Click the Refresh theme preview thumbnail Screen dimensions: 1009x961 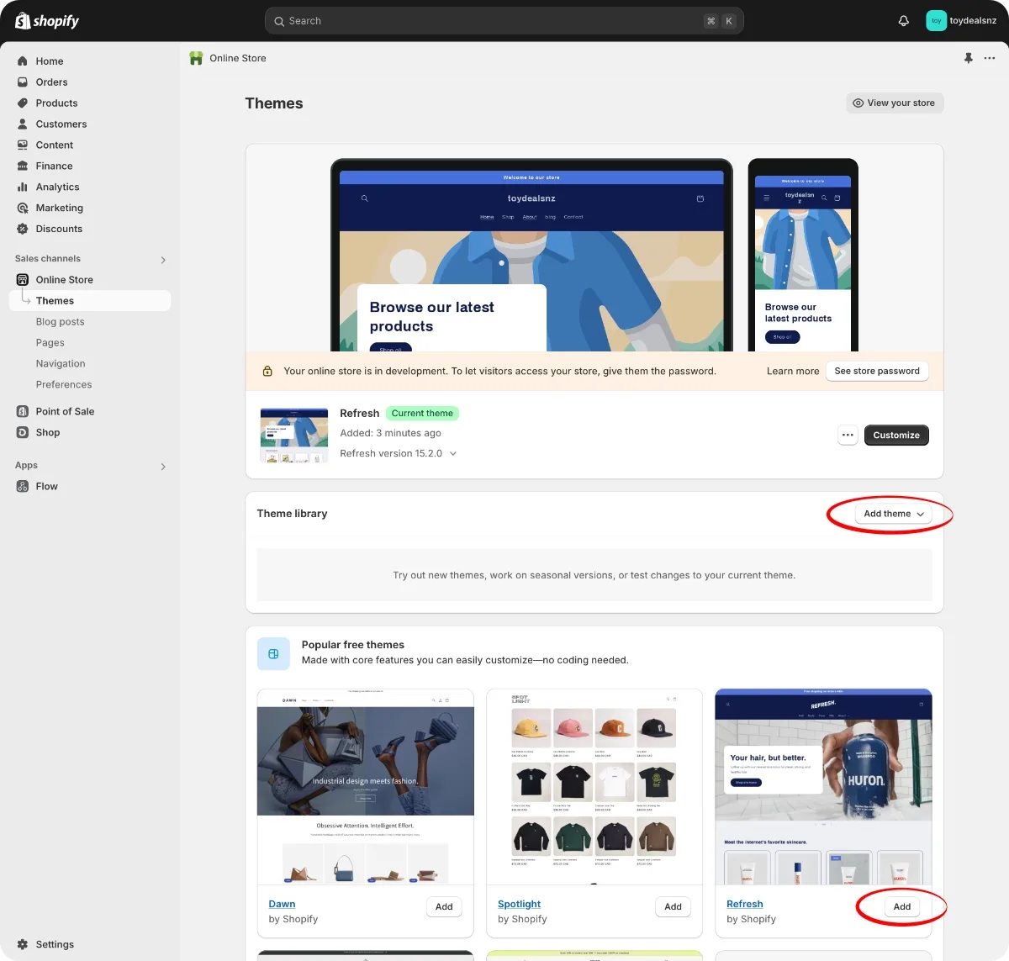823,787
